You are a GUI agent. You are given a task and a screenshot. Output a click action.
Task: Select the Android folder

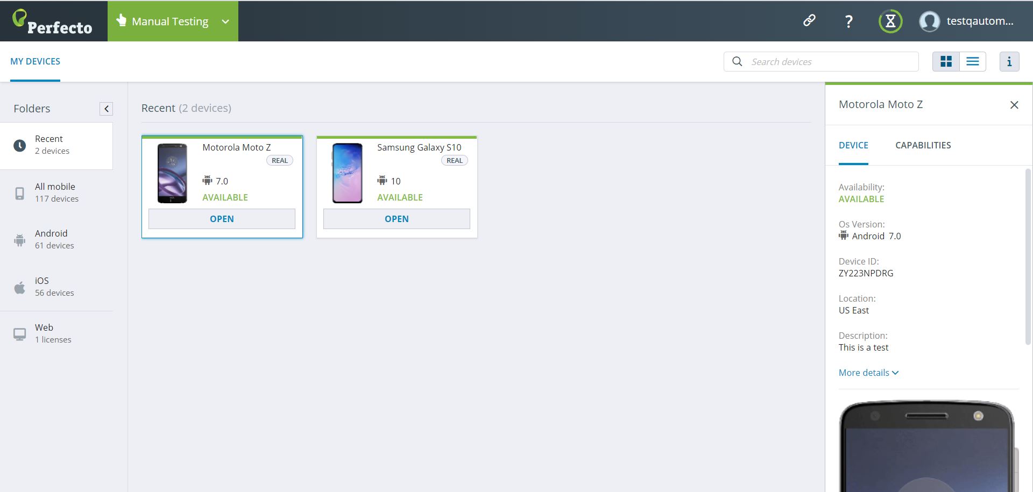point(56,240)
